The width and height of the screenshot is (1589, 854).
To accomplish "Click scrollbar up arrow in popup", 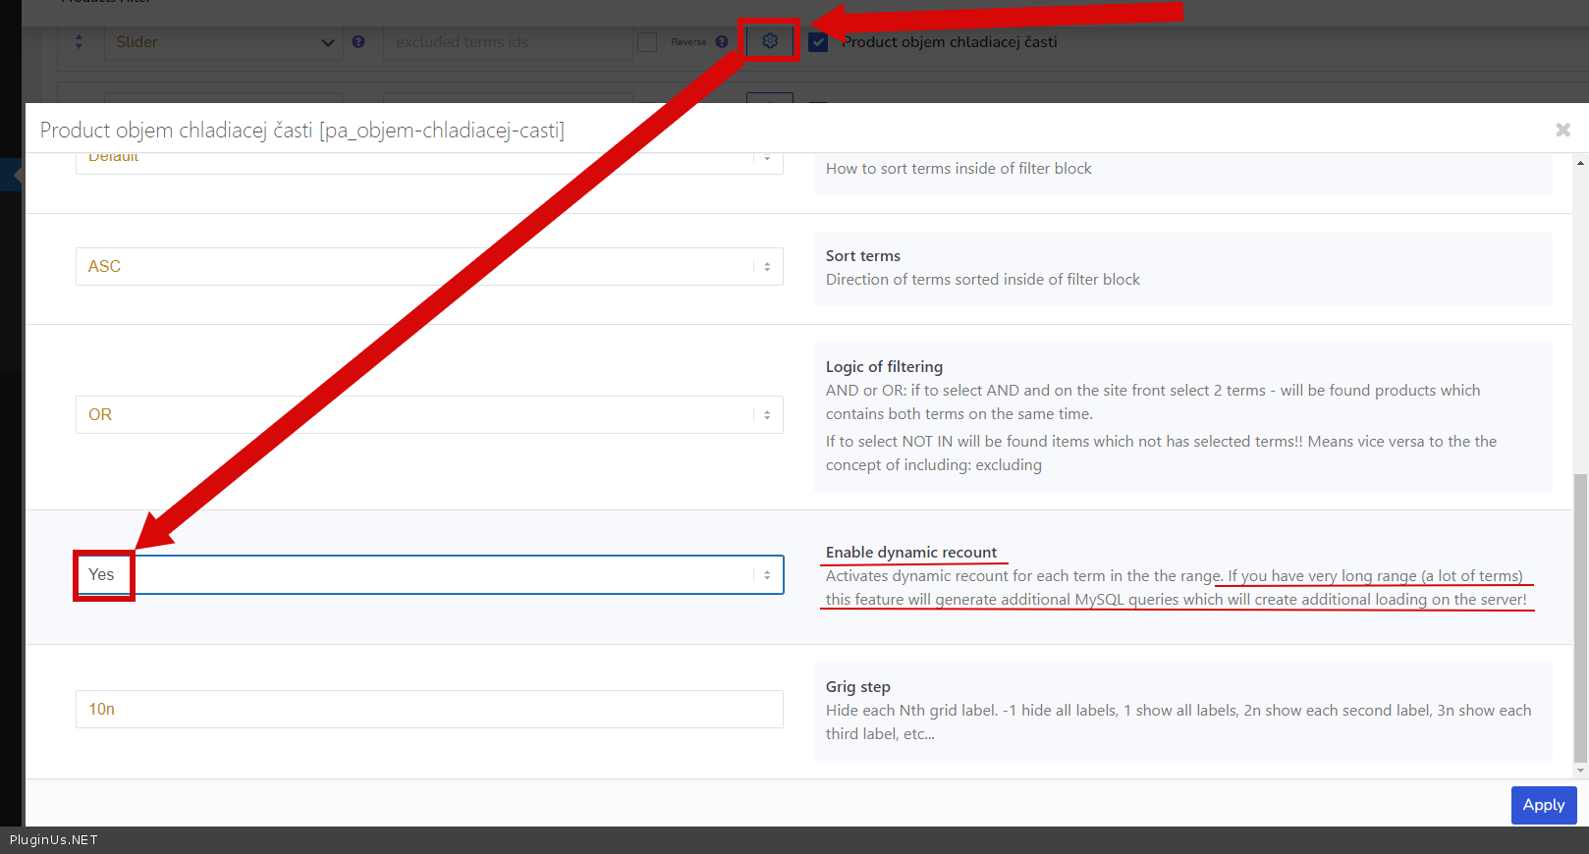I will 1580,163.
